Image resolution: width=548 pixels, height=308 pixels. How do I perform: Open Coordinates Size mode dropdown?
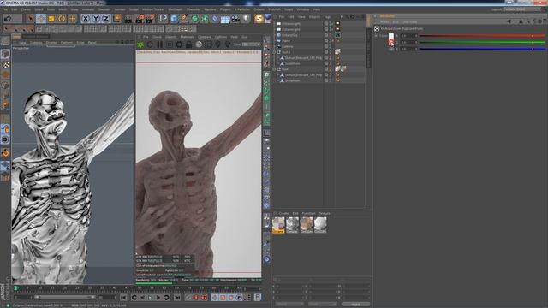tap(322, 305)
